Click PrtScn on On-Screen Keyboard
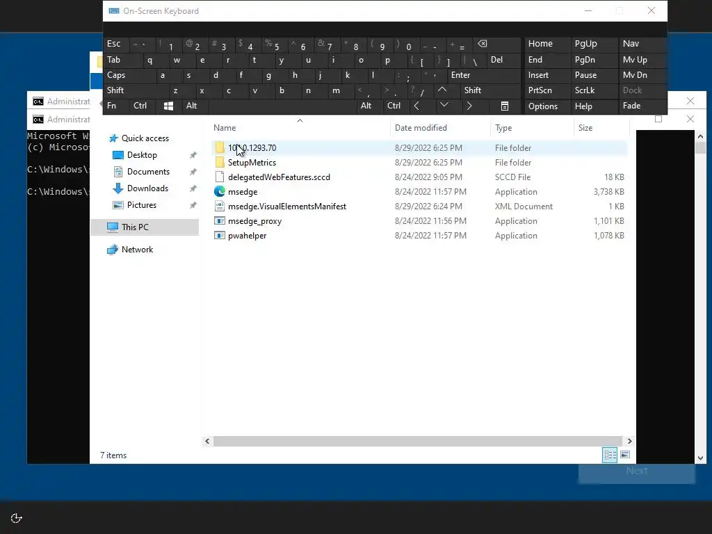This screenshot has height=534, width=712. pos(547,90)
